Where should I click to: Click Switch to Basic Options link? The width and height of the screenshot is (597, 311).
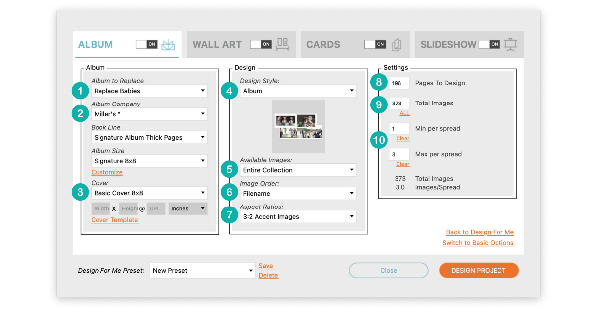coord(478,243)
